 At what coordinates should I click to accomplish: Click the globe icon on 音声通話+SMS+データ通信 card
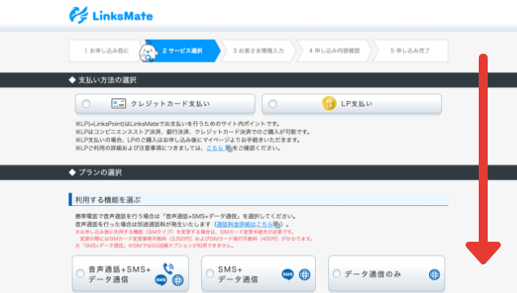point(177,280)
